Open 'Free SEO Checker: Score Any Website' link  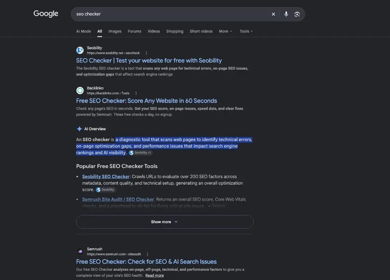pos(147,101)
